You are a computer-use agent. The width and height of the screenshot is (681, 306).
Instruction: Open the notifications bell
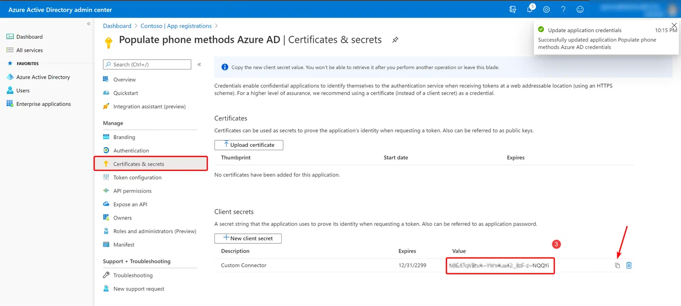530,9
